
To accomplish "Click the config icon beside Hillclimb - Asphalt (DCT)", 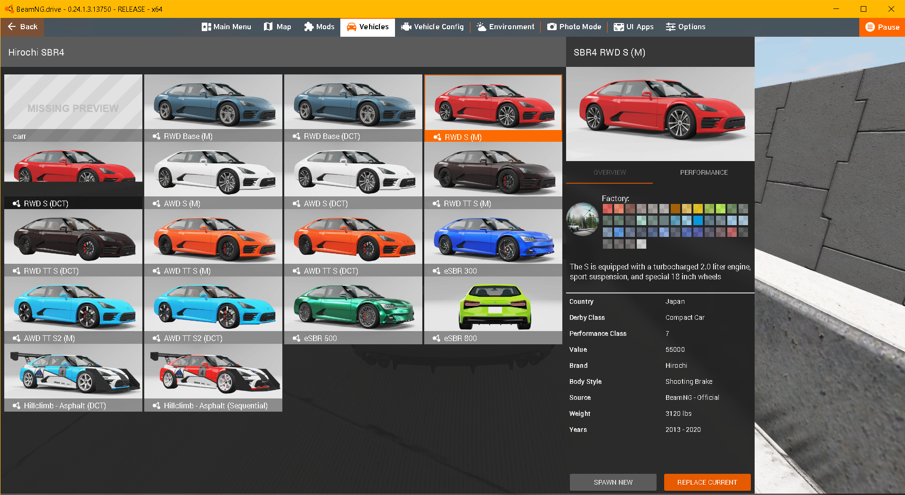I will pos(16,406).
